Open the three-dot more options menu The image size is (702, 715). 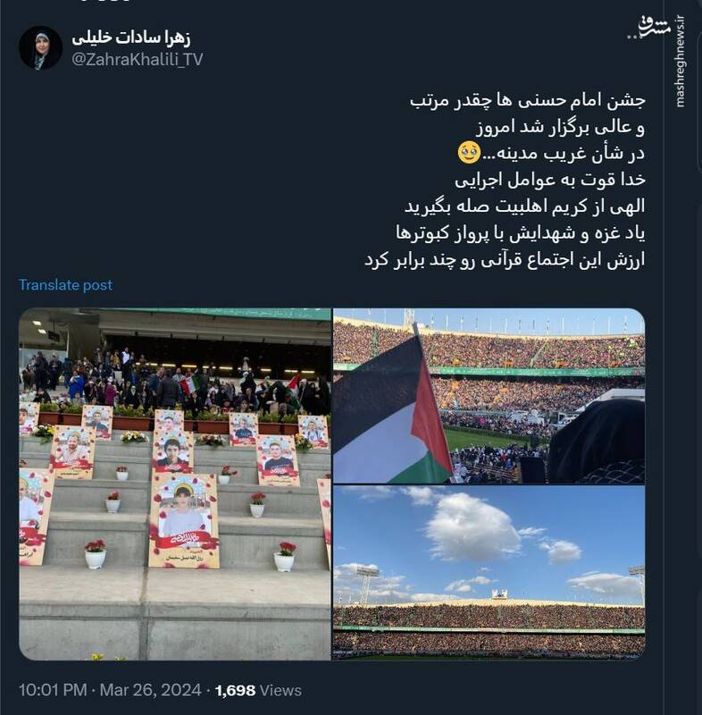pyautogui.click(x=633, y=38)
